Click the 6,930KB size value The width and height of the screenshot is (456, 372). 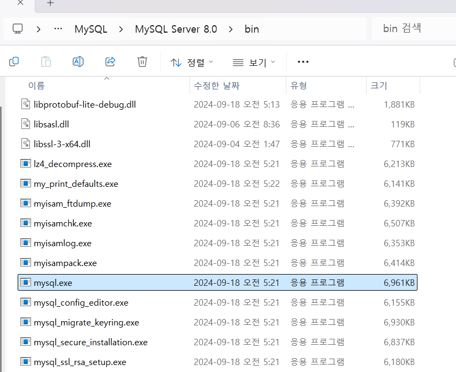[x=399, y=323]
